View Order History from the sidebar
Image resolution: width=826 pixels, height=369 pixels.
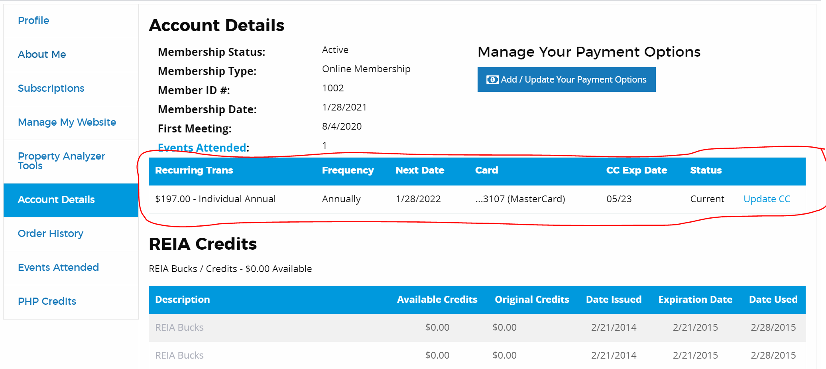coord(51,234)
